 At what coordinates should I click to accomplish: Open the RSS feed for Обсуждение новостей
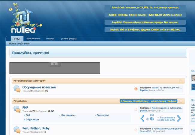tap(136, 89)
